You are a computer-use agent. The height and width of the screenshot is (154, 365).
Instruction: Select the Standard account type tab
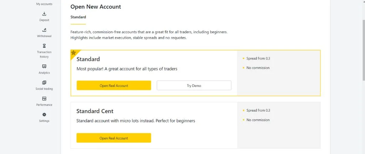(x=78, y=17)
